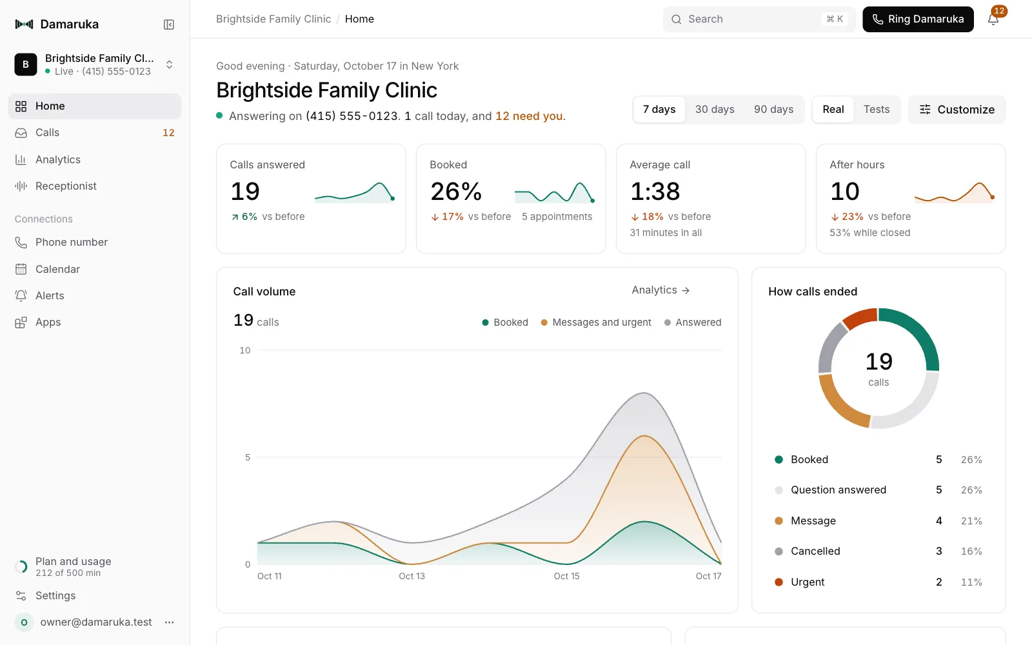Click the Brightside clinic B avatar
Screen dimensions: 1032x645
click(26, 64)
